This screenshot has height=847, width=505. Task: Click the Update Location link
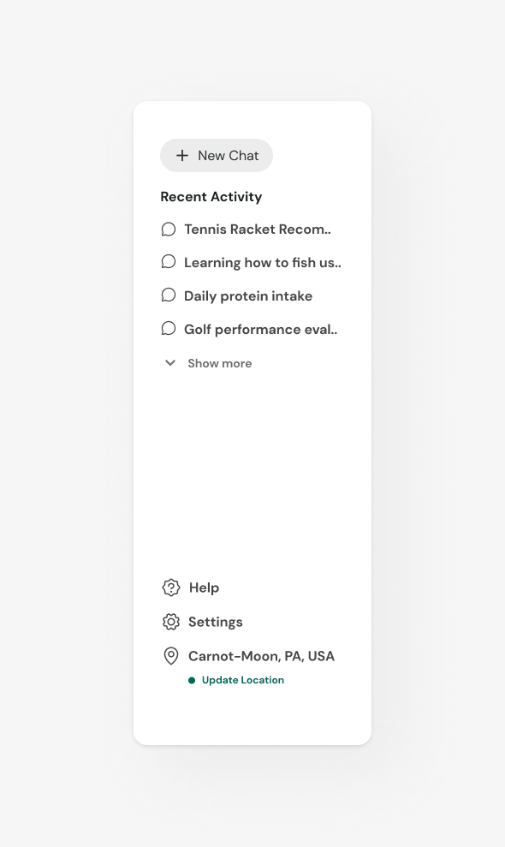[x=241, y=680]
